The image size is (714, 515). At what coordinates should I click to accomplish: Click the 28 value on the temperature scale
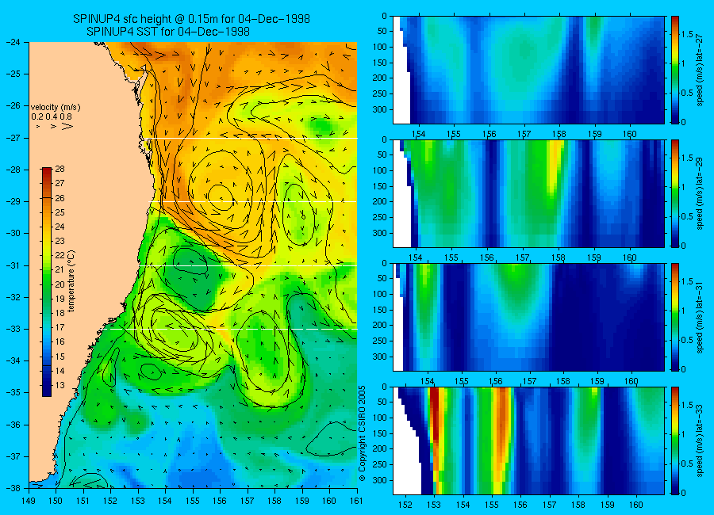pyautogui.click(x=60, y=169)
